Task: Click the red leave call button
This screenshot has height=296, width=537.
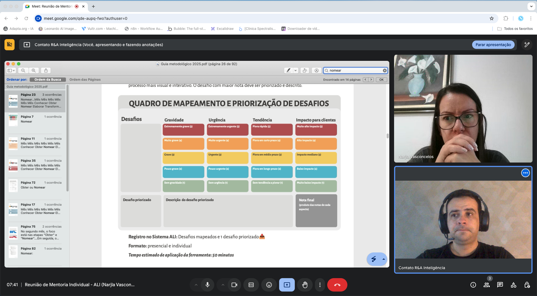Action: pos(337,285)
